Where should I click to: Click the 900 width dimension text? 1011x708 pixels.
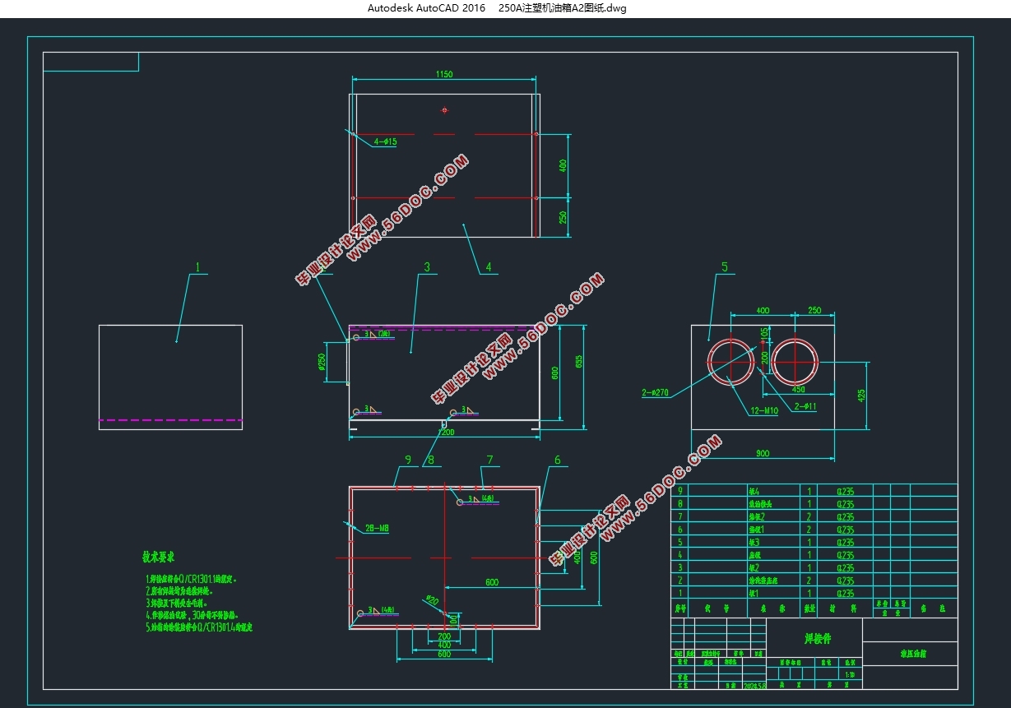pyautogui.click(x=763, y=452)
